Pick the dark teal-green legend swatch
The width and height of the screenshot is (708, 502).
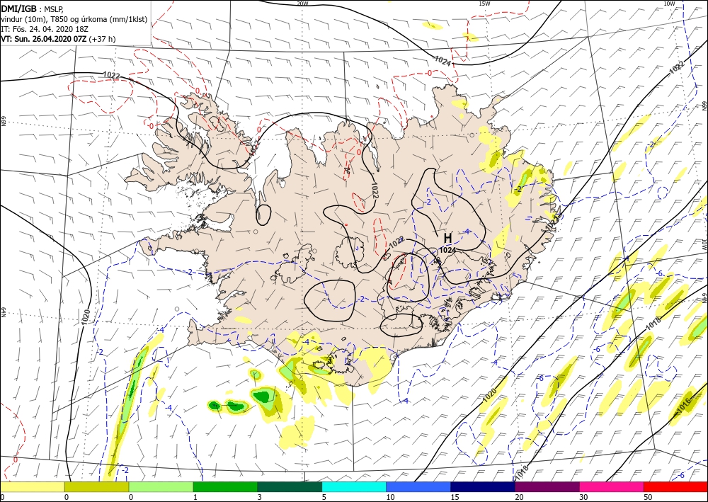290,487
